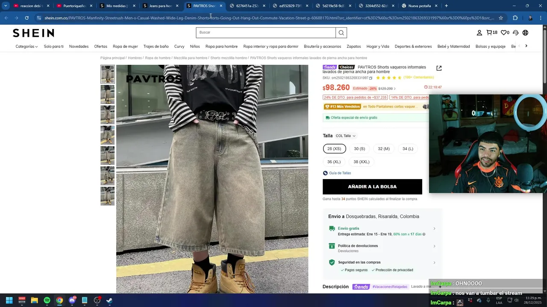Click the Choices badge next to title
547x307 pixels.
click(347, 67)
